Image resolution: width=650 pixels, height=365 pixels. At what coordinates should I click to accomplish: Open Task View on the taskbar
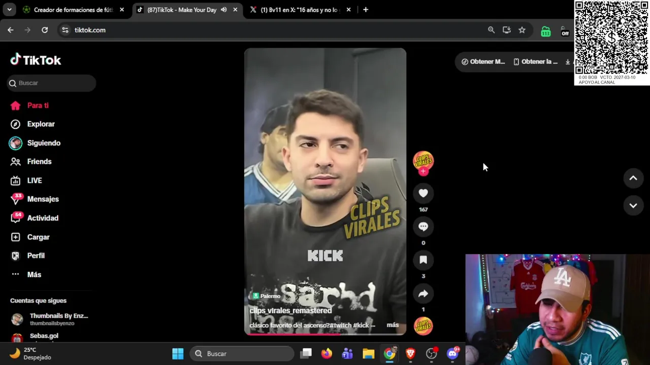[x=306, y=354]
